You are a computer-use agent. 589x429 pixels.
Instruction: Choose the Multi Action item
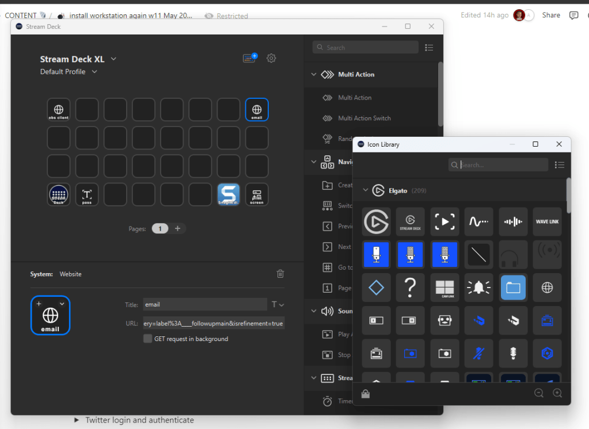point(355,98)
